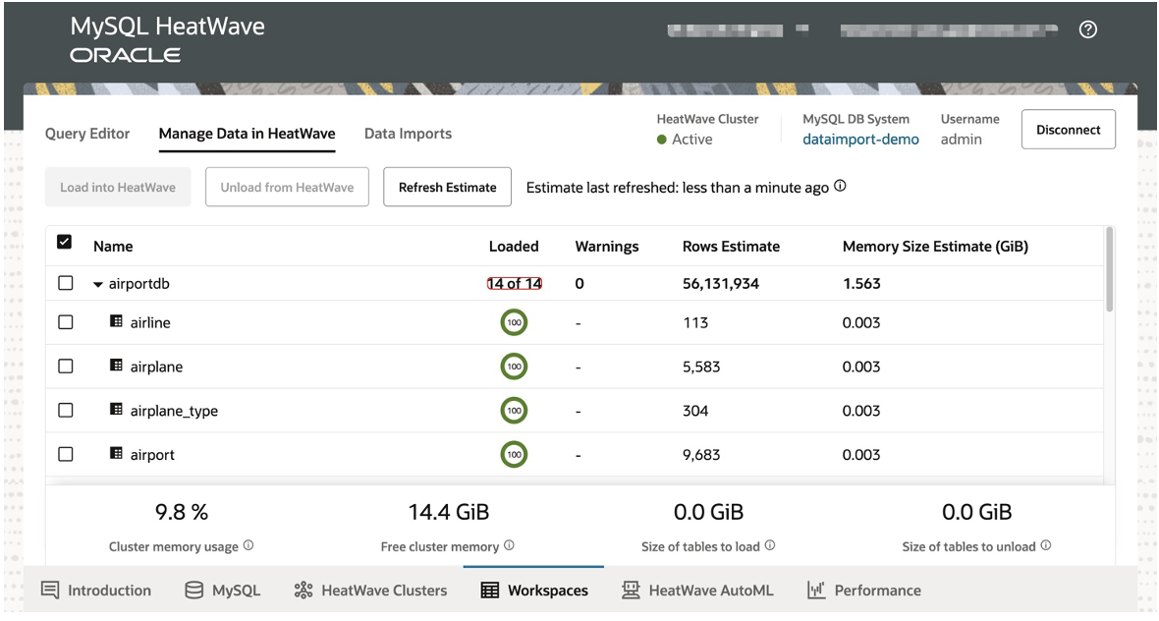
Task: Click the airline table load progress circle
Action: tap(514, 321)
